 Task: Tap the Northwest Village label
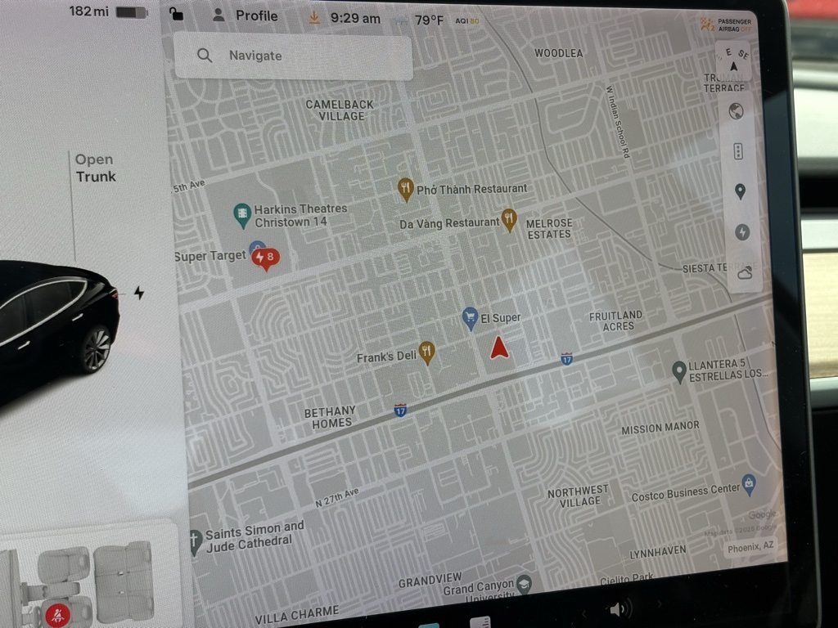(x=579, y=496)
